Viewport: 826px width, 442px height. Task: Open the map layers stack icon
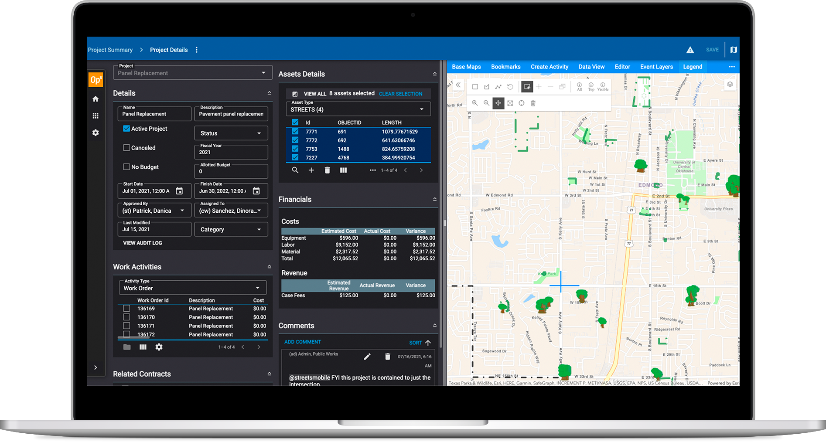(x=730, y=85)
